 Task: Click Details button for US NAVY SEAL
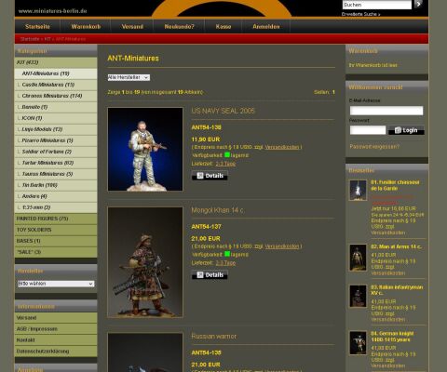[x=210, y=176]
